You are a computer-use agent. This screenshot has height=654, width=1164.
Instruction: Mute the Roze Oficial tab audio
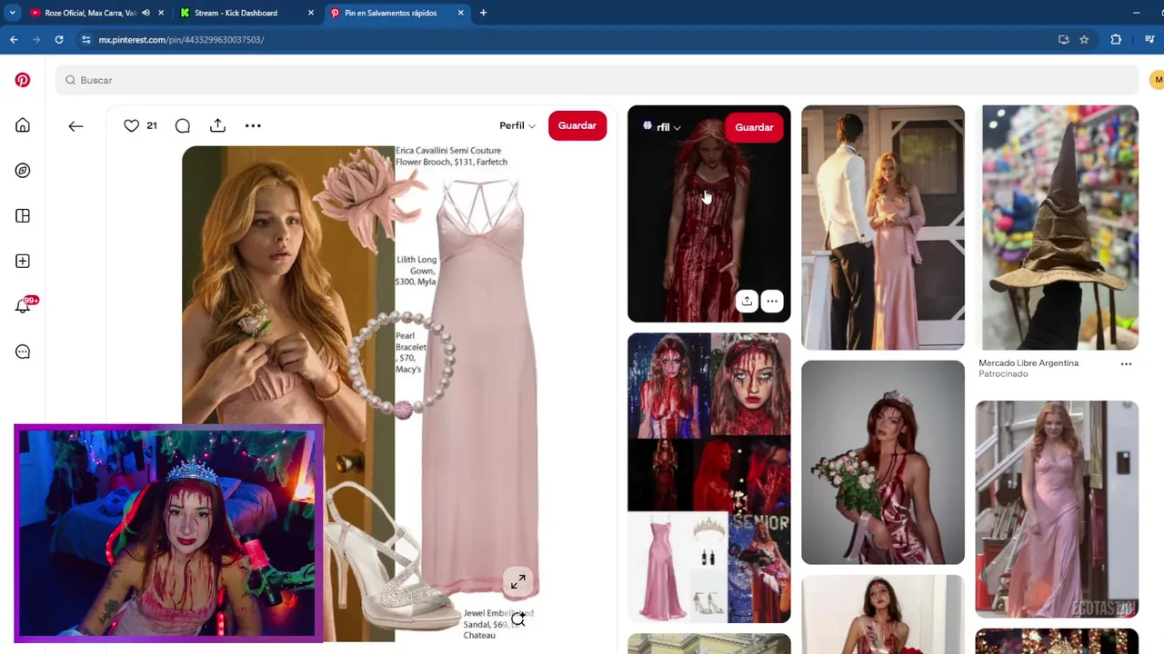pyautogui.click(x=145, y=13)
